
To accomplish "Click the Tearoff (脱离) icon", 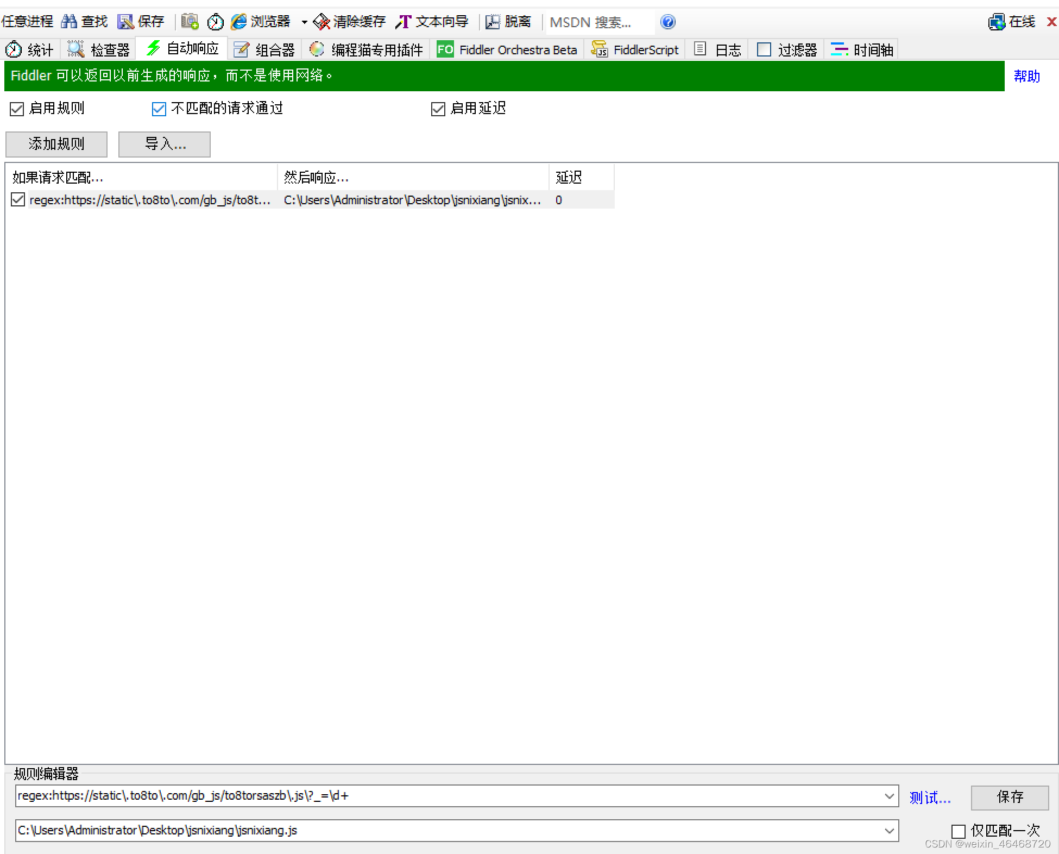I will coord(493,22).
